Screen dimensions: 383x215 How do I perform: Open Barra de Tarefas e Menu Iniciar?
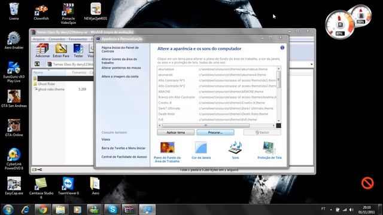[x=123, y=148]
